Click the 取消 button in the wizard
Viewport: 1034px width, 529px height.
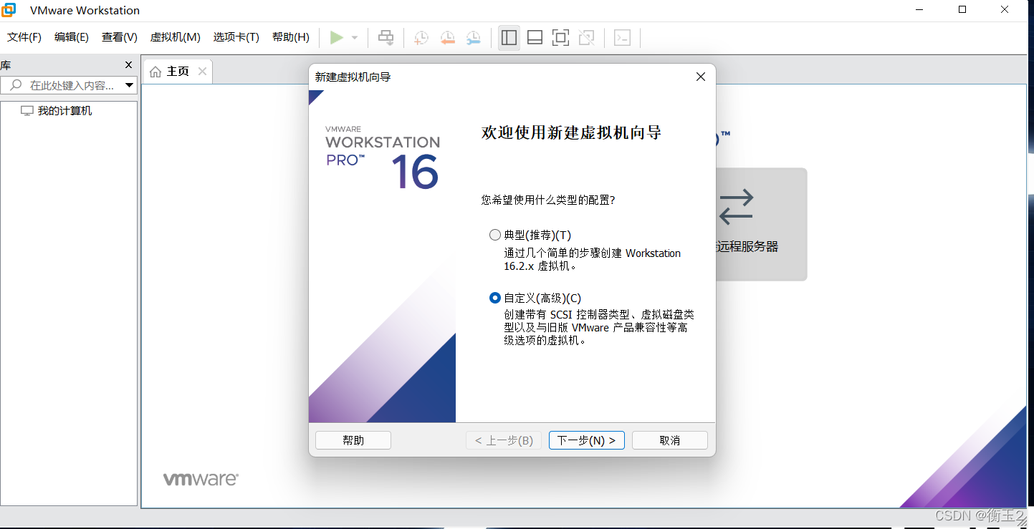click(x=670, y=440)
